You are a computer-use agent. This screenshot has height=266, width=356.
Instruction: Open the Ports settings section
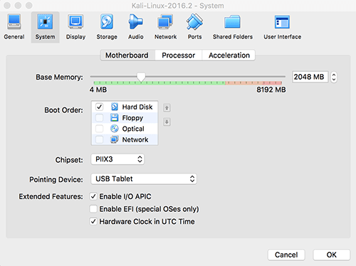(194, 27)
